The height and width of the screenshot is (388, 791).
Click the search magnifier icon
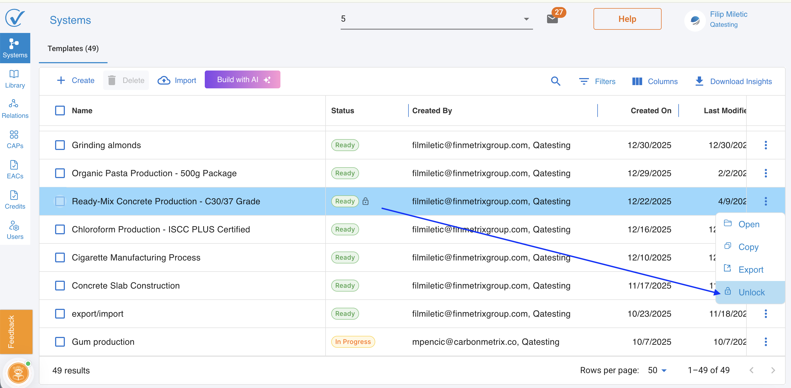pos(555,81)
